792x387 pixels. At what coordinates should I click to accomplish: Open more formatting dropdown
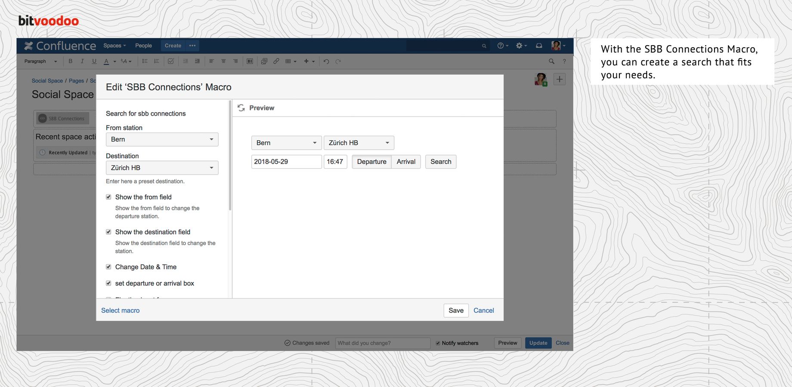coord(126,61)
